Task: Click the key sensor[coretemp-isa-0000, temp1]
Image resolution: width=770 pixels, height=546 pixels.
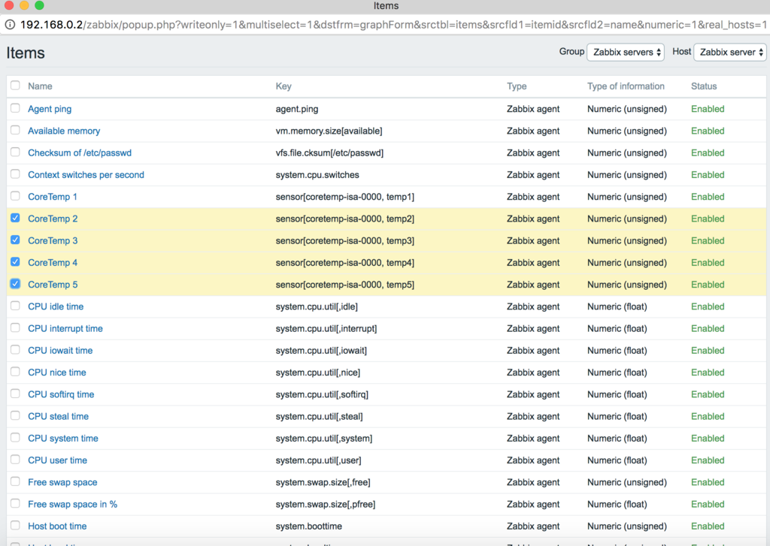Action: (344, 197)
